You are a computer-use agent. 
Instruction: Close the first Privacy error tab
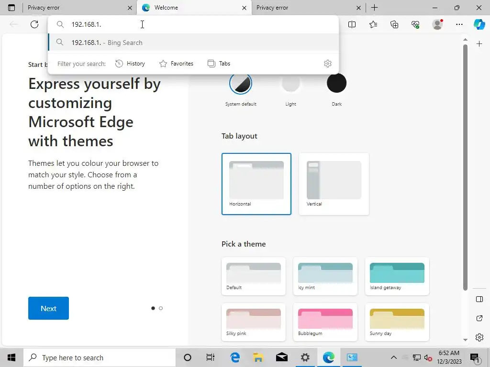130,8
